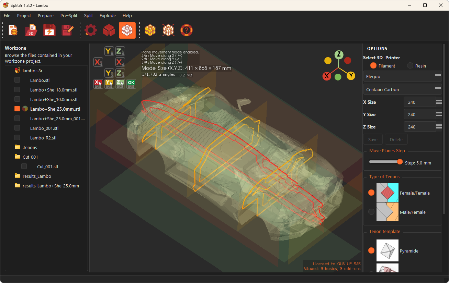The width and height of the screenshot is (449, 283).
Task: Click the Y+ plane move button
Action: [109, 51]
